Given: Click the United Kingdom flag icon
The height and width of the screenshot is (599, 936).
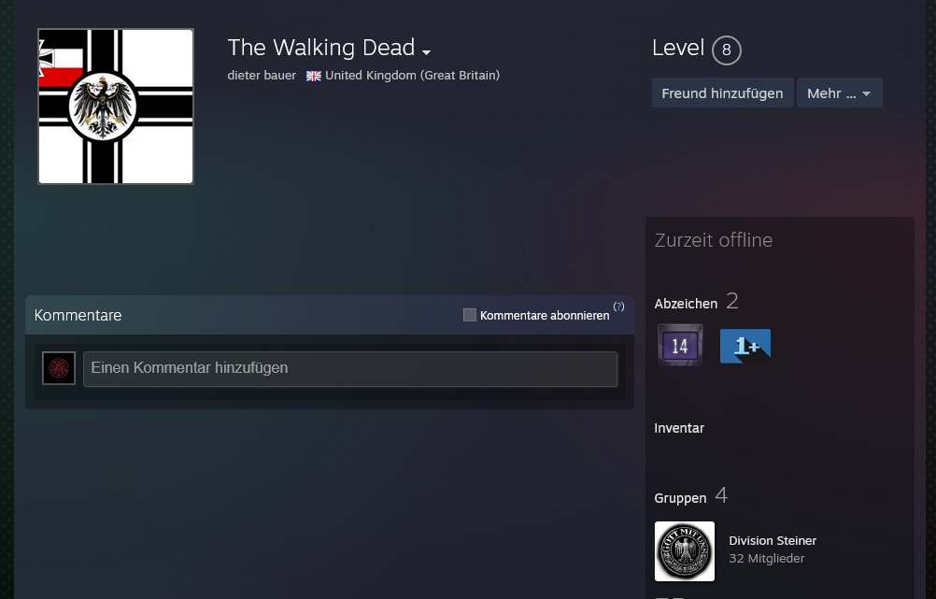Looking at the screenshot, I should click(x=314, y=76).
